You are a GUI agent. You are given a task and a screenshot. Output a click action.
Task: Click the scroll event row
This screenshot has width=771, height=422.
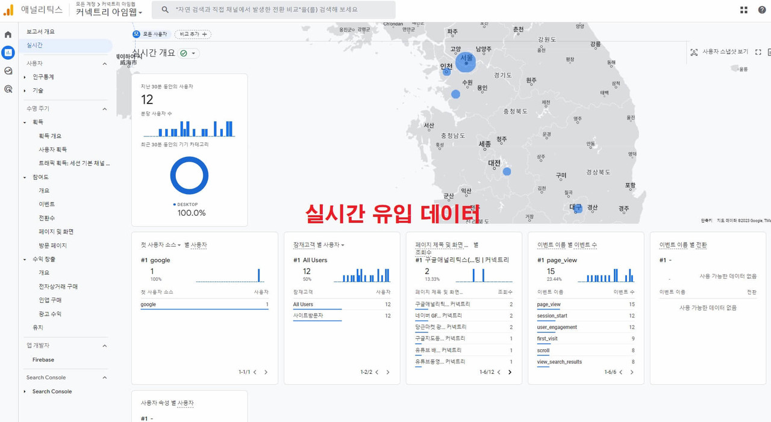pyautogui.click(x=585, y=350)
